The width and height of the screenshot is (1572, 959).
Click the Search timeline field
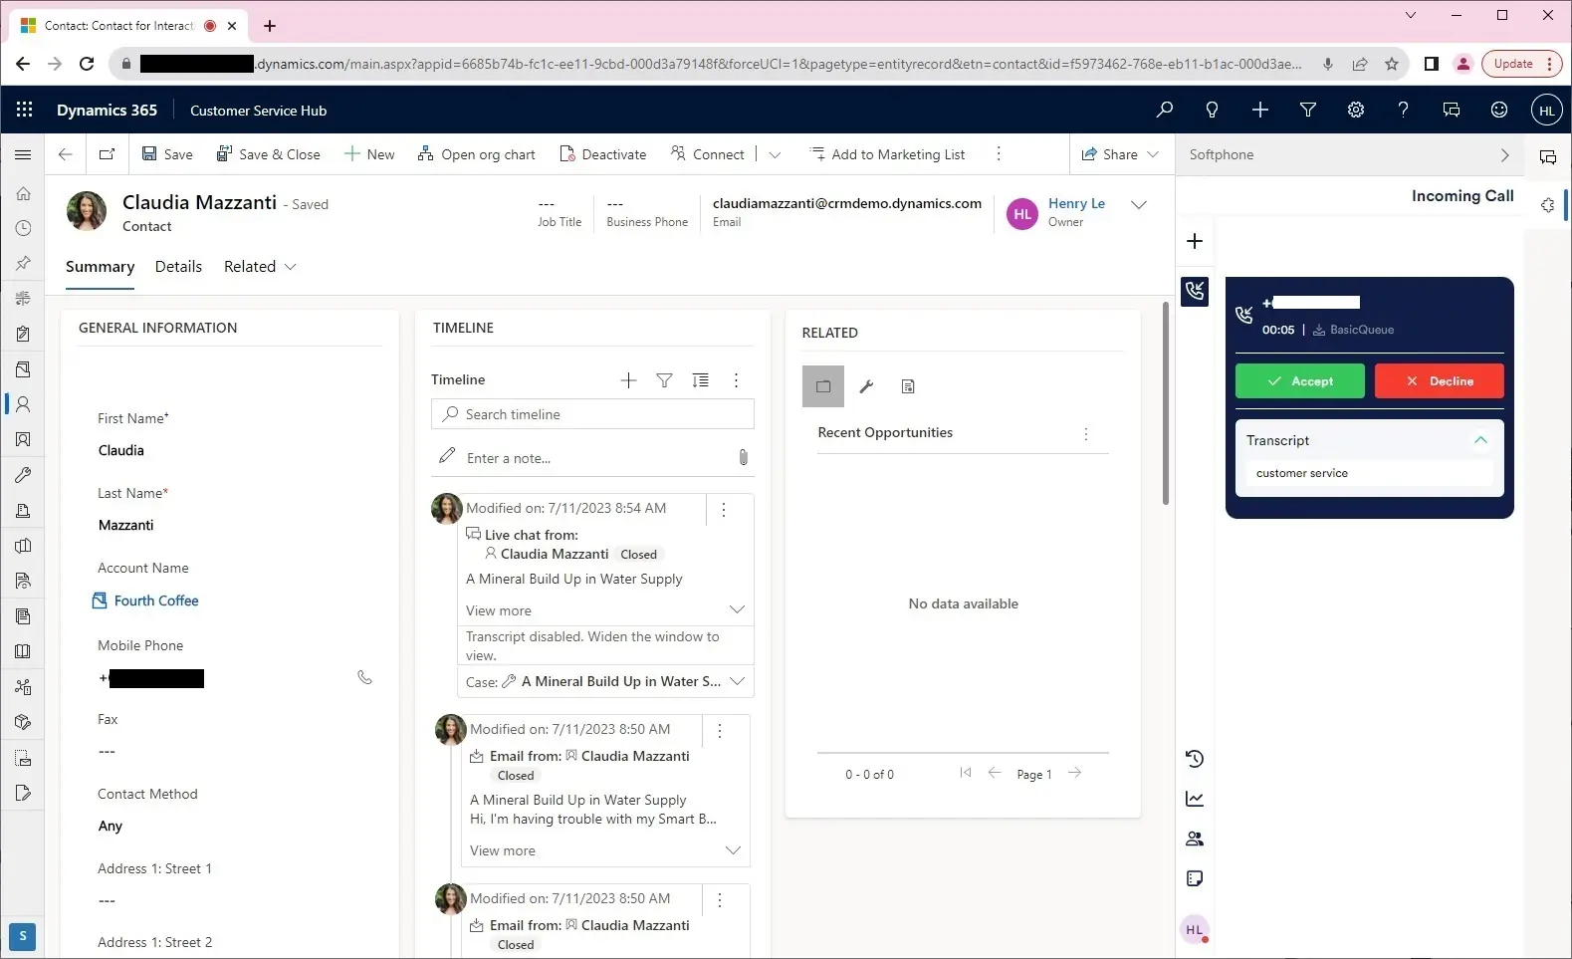[603, 414]
